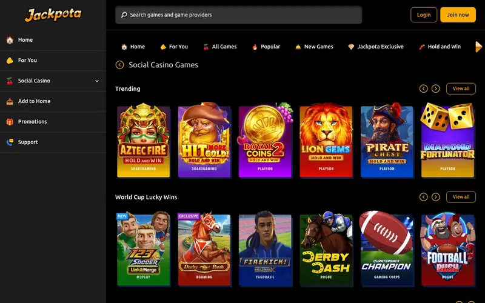The image size is (485, 303).
Task: Expand the Social Casino sidebar submenu chevron
Action: coord(97,81)
